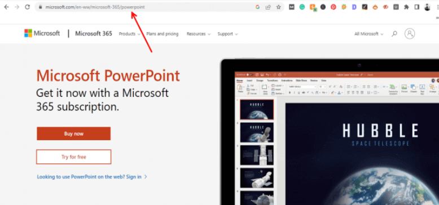Open the grey M extension icon

[x=292, y=7]
